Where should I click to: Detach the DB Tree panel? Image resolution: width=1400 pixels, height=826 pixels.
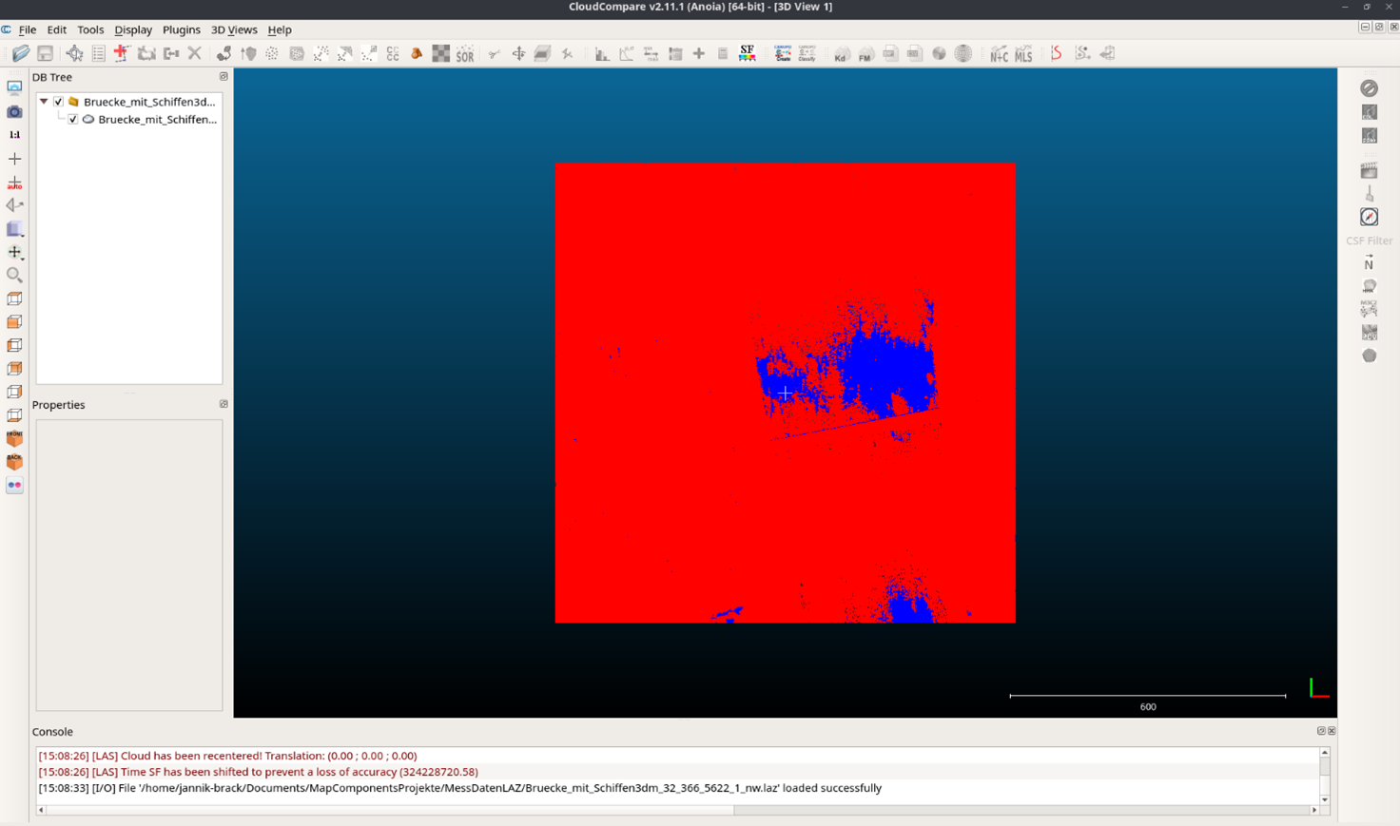[223, 77]
